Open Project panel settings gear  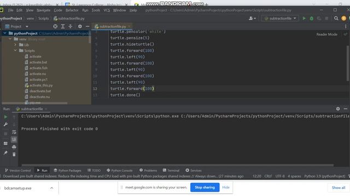click(x=80, y=27)
